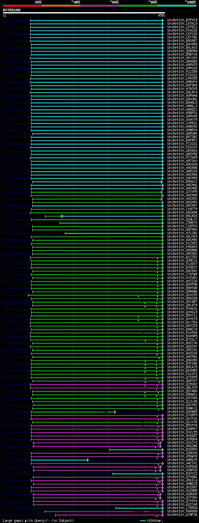Screen dimensions: 199x523
Task: Select hit label UniRef100_Q6SKR0
Action: tap(182, 202)
